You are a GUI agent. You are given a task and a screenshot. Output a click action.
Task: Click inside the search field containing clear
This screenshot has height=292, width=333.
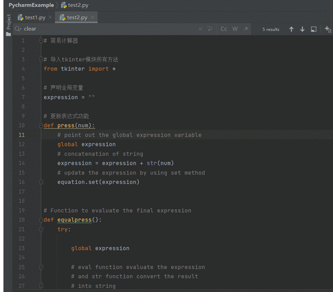(x=106, y=29)
